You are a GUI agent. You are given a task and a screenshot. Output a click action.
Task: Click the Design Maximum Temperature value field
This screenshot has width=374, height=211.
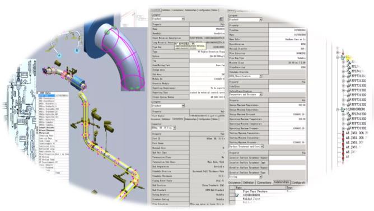pyautogui.click(x=287, y=105)
